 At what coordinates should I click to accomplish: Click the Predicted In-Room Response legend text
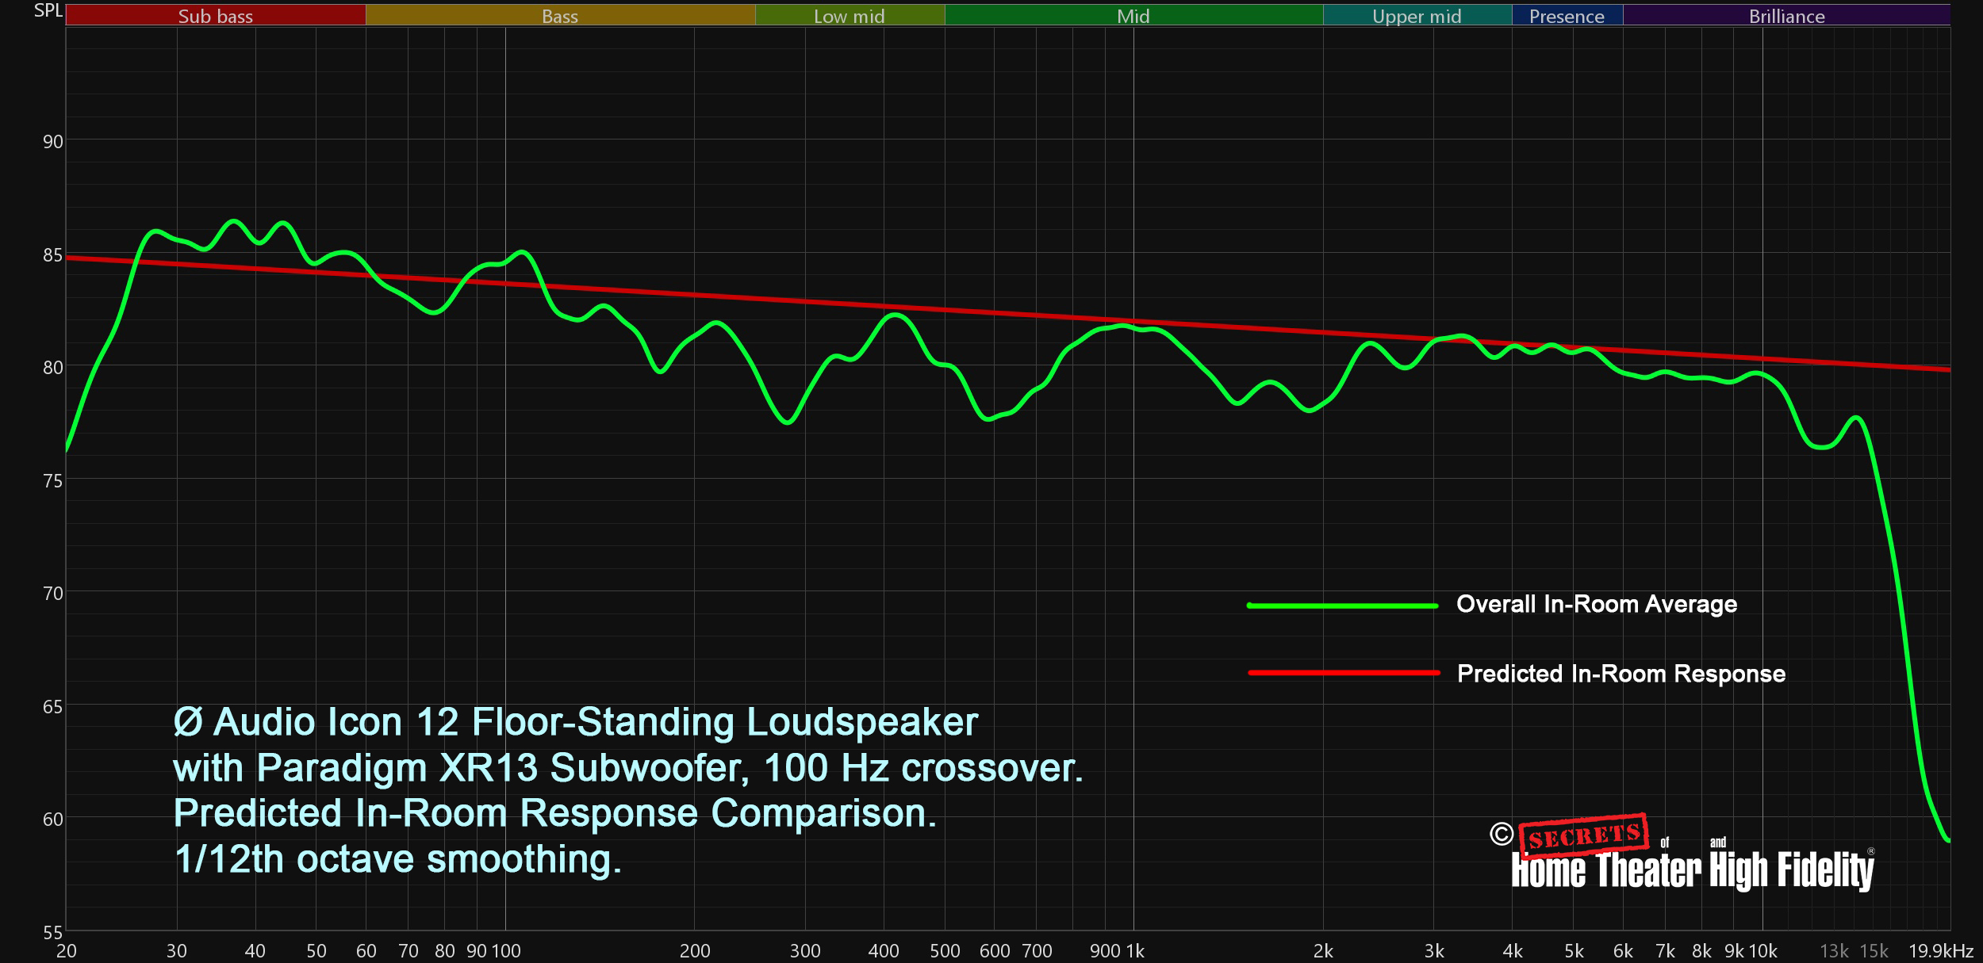point(1621,674)
